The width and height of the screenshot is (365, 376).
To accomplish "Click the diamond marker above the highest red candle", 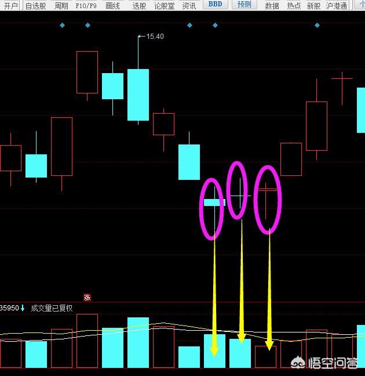I will pyautogui.click(x=87, y=25).
